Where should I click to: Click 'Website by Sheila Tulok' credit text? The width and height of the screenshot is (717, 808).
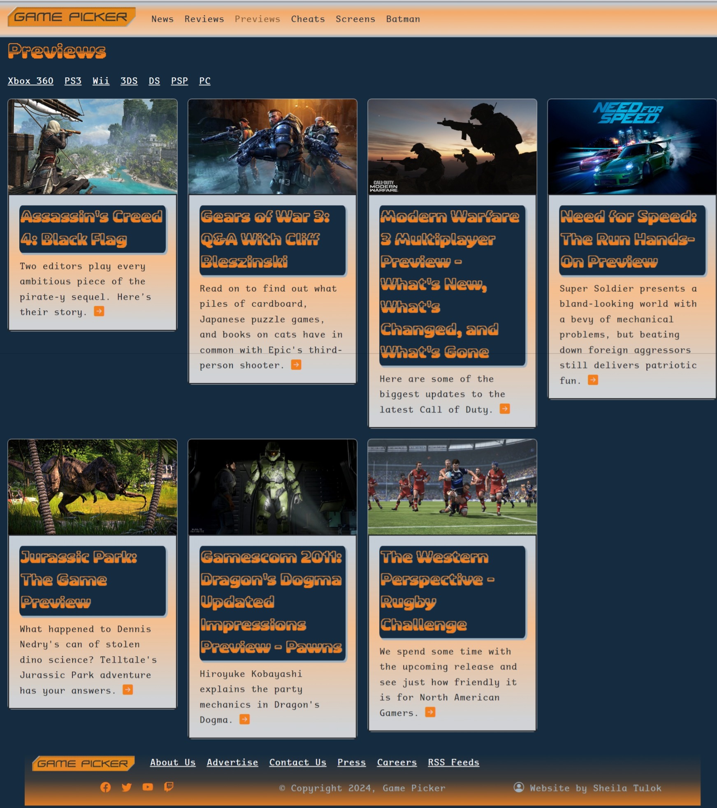click(596, 788)
